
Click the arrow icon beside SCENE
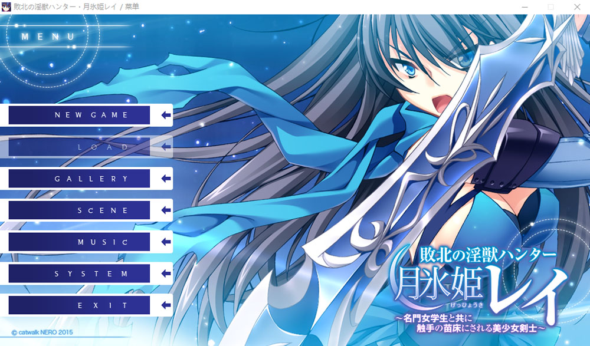click(x=165, y=210)
